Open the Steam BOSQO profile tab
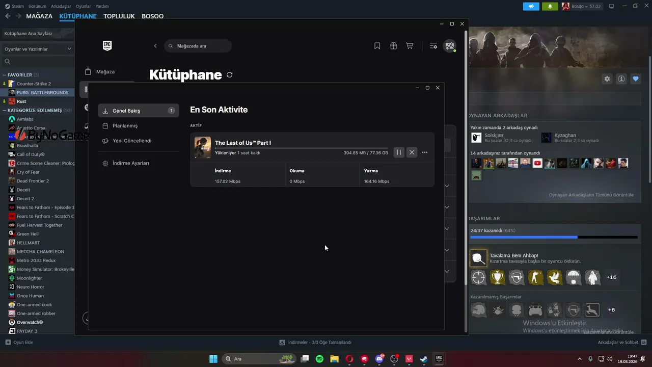 point(153,16)
